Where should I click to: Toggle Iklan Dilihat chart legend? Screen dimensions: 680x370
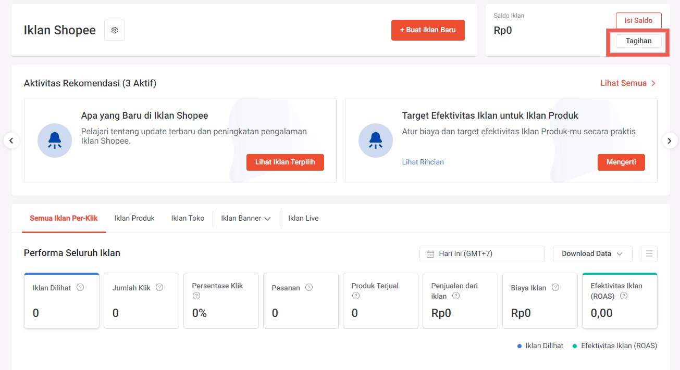coord(540,346)
